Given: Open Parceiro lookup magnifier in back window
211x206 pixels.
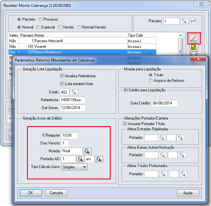Looking at the screenshot, I should (x=184, y=21).
